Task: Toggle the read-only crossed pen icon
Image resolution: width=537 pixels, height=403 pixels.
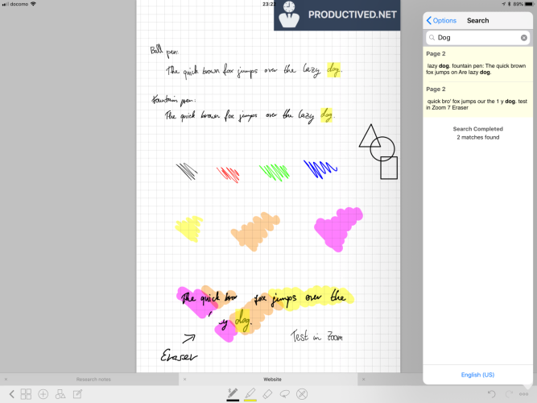Action: tap(302, 394)
